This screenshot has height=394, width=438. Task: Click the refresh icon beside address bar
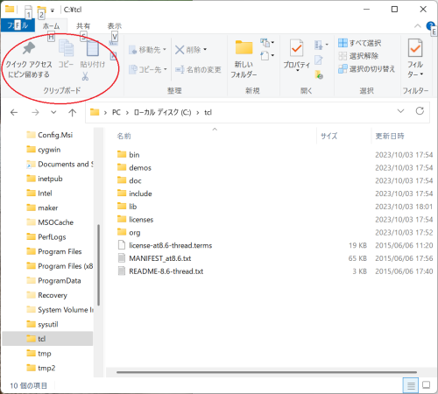click(420, 111)
